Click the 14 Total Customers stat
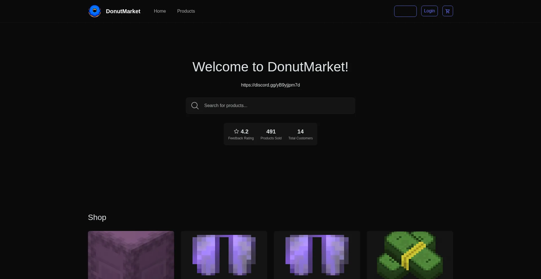541x279 pixels. pyautogui.click(x=300, y=134)
